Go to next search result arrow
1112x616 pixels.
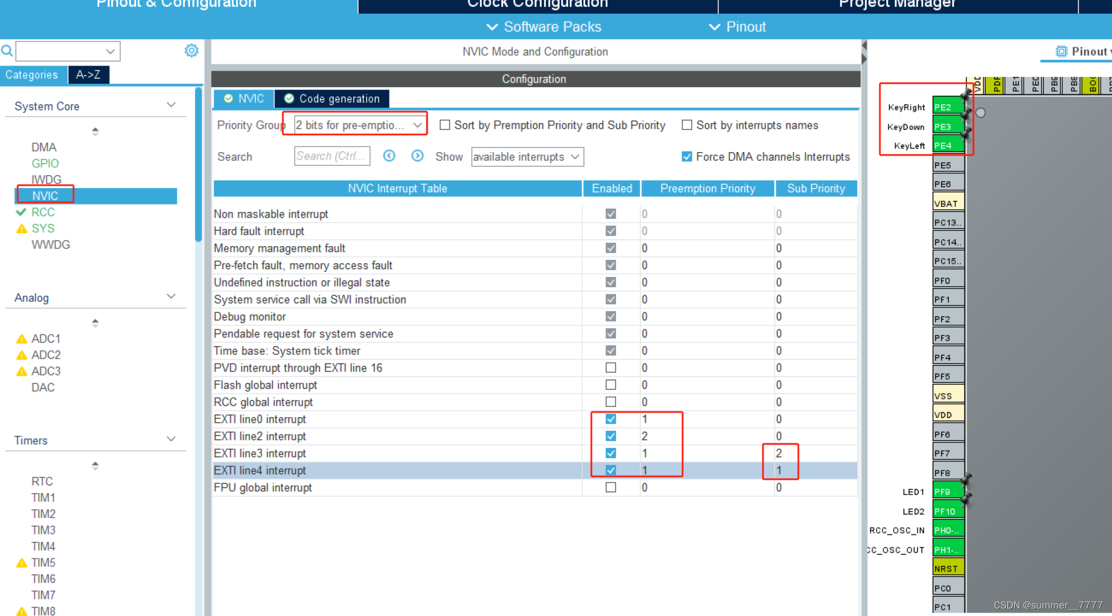[x=417, y=156]
